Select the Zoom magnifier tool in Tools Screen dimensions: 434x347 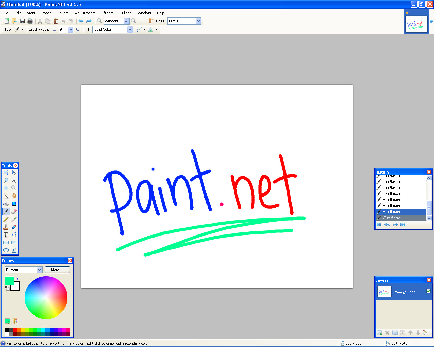(x=14, y=188)
